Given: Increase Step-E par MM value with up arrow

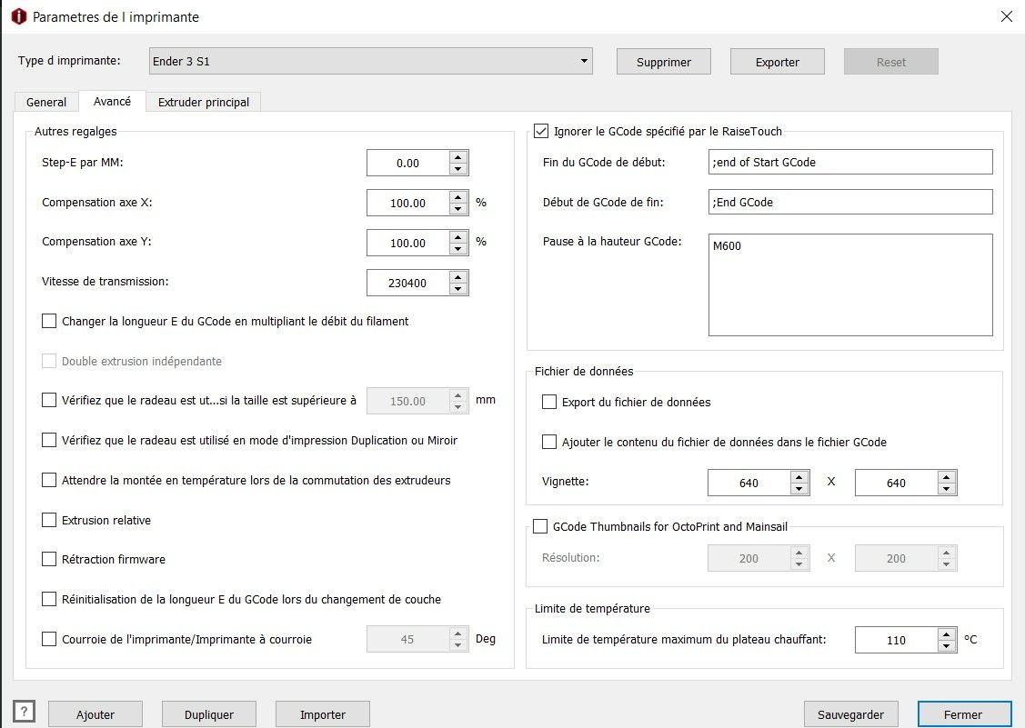Looking at the screenshot, I should 458,157.
